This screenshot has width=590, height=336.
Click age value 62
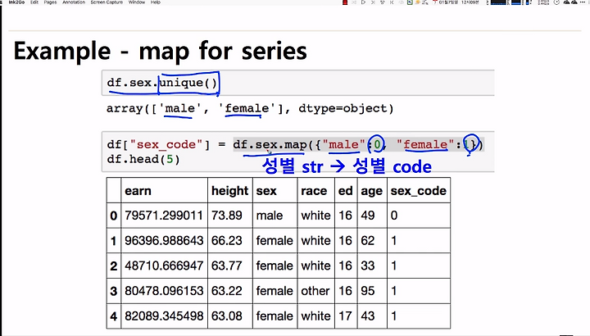(368, 240)
